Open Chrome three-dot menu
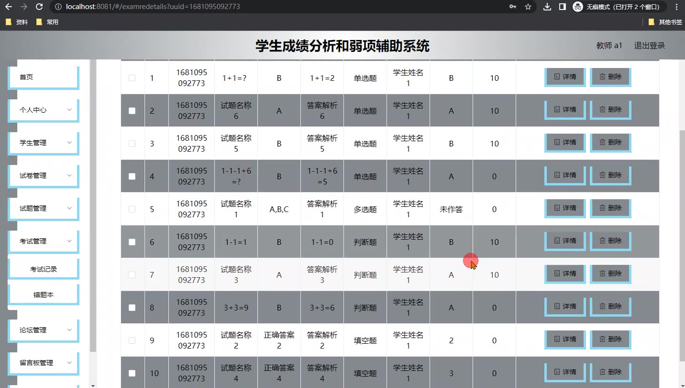 tap(676, 7)
